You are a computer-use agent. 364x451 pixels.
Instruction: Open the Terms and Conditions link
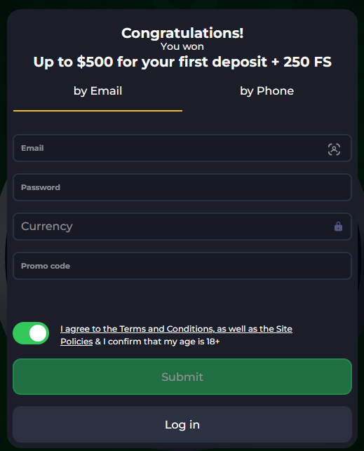166,329
